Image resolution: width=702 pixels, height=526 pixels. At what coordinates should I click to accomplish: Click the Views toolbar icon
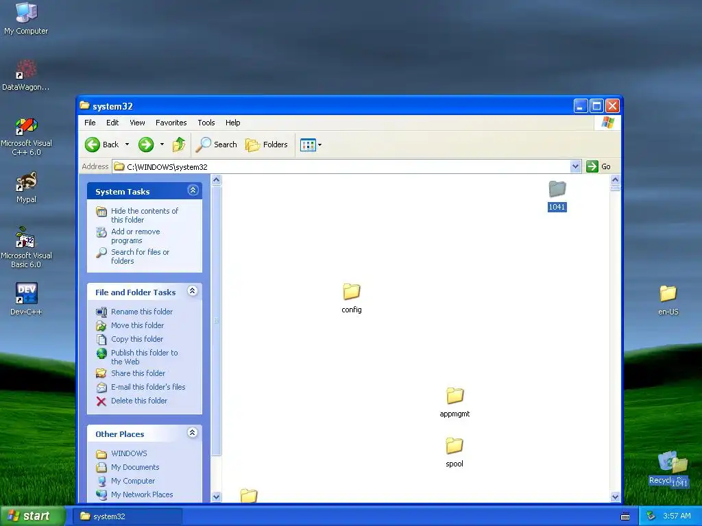coord(308,145)
